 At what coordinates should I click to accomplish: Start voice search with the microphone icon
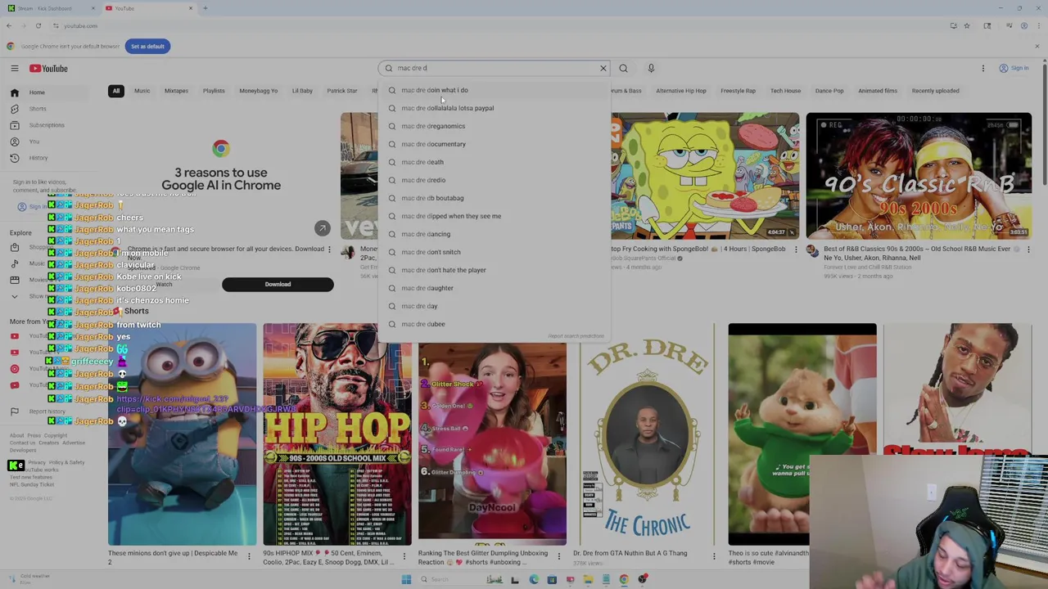click(x=651, y=69)
